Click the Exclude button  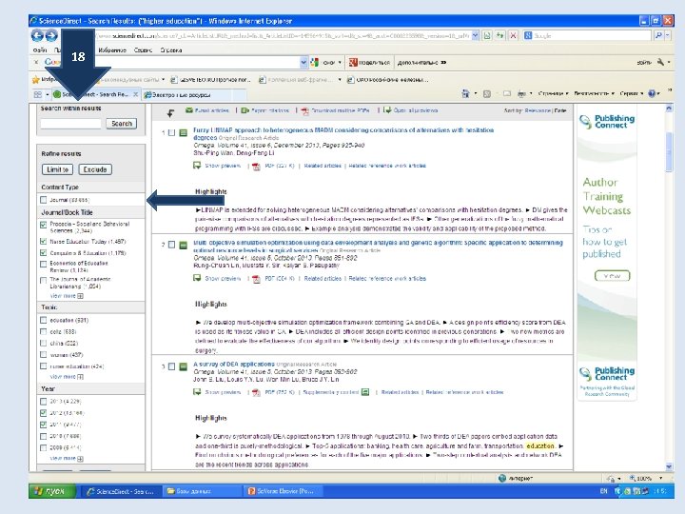tap(95, 169)
